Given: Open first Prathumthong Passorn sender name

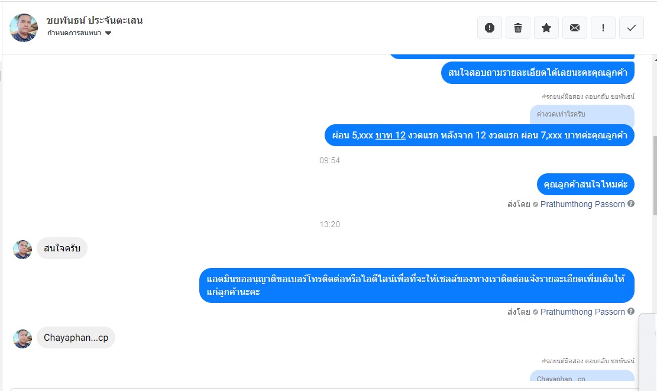Looking at the screenshot, I should point(582,204).
